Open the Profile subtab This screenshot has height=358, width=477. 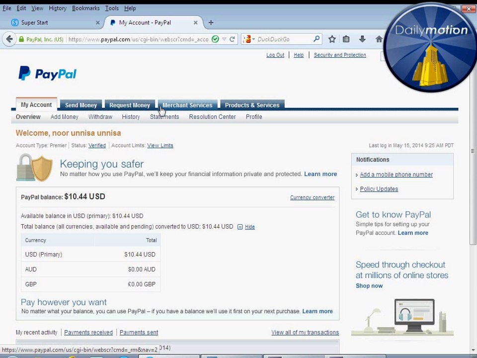pos(254,117)
